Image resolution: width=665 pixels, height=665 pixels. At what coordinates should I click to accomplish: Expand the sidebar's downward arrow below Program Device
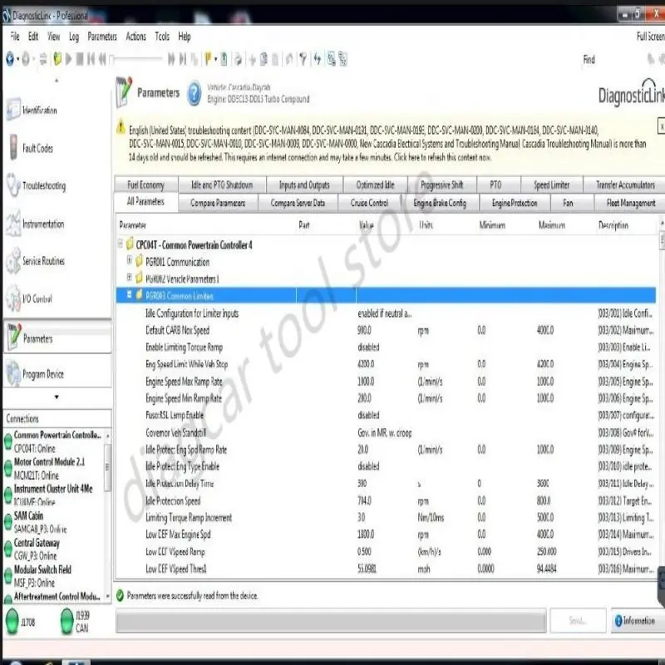pyautogui.click(x=57, y=397)
